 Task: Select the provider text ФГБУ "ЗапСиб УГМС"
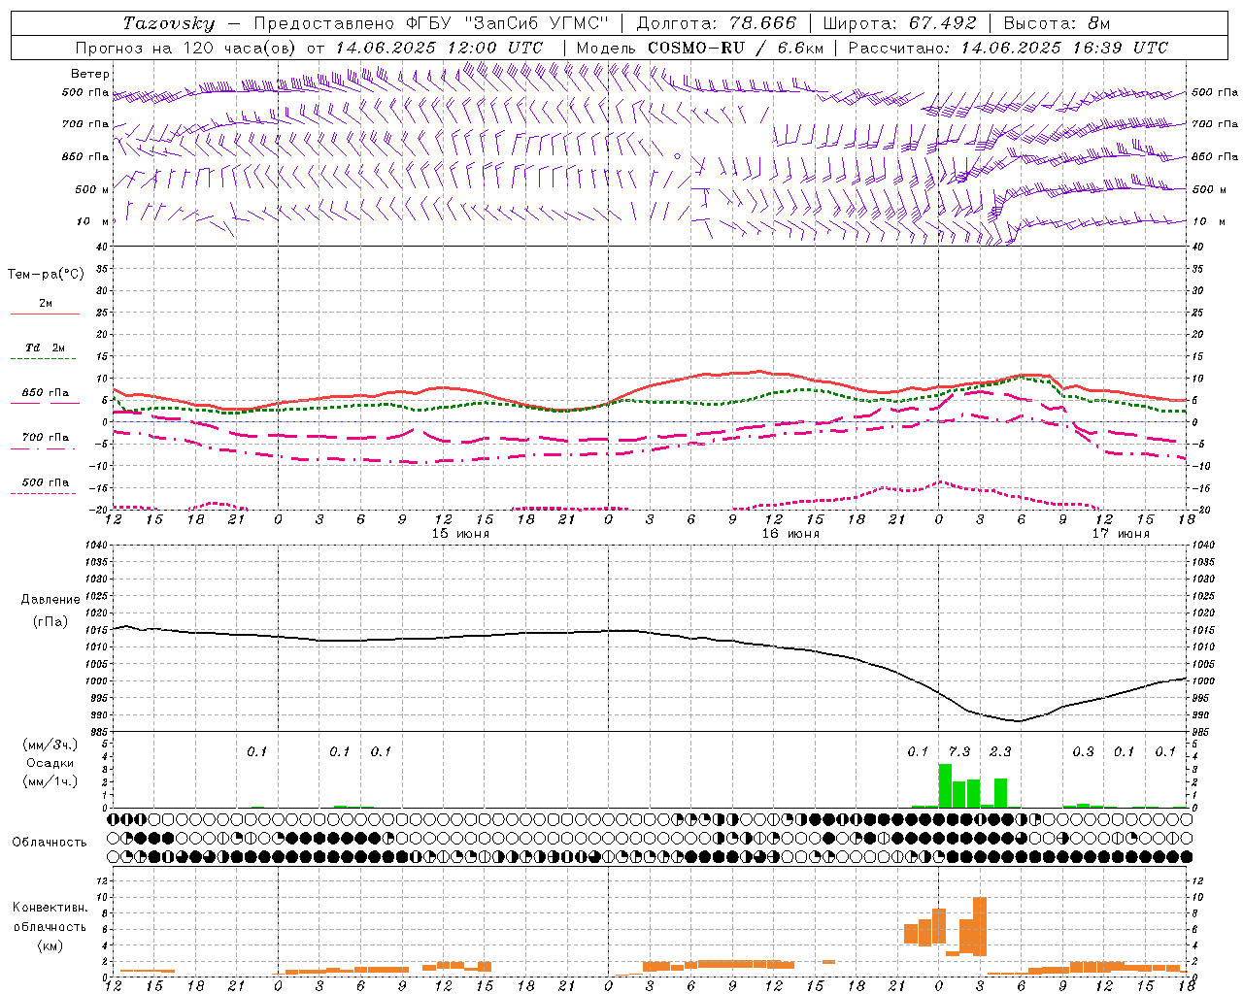click(x=505, y=23)
